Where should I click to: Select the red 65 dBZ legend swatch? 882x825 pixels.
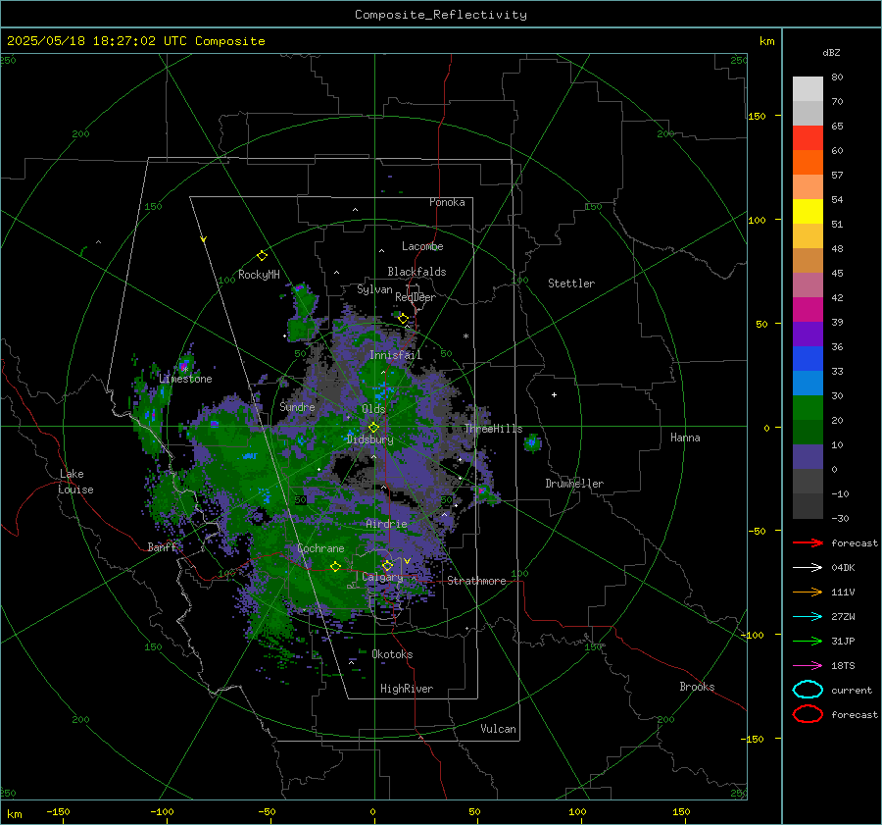[808, 137]
